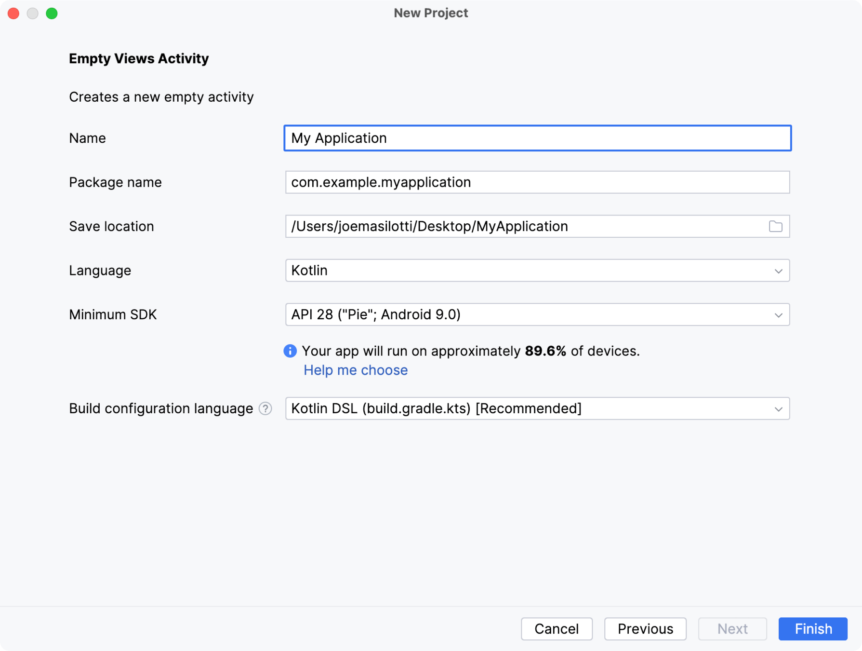Image resolution: width=862 pixels, height=651 pixels.
Task: Go back with the Previous button
Action: pyautogui.click(x=645, y=629)
